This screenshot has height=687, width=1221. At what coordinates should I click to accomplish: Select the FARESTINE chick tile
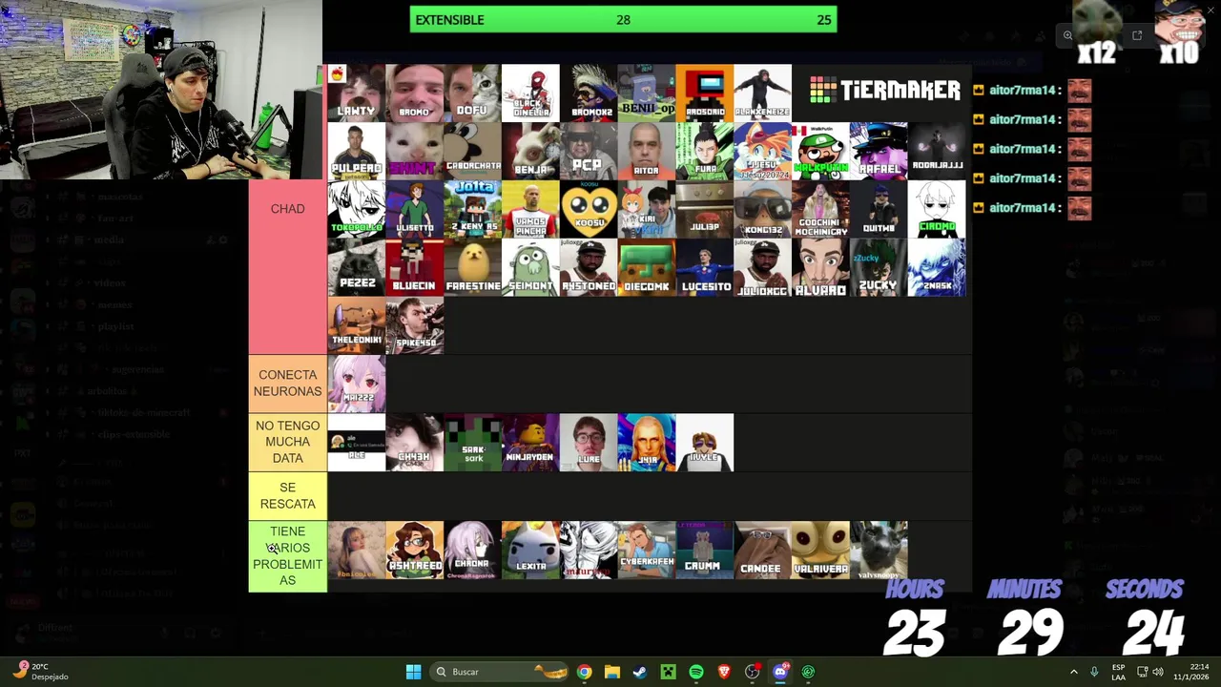[x=472, y=267]
